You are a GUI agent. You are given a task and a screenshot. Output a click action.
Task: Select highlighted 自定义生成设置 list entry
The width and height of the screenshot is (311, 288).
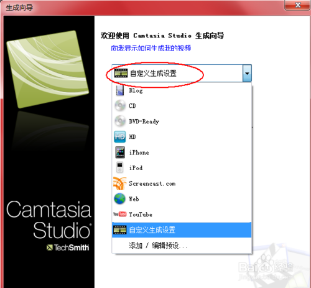tap(182, 230)
